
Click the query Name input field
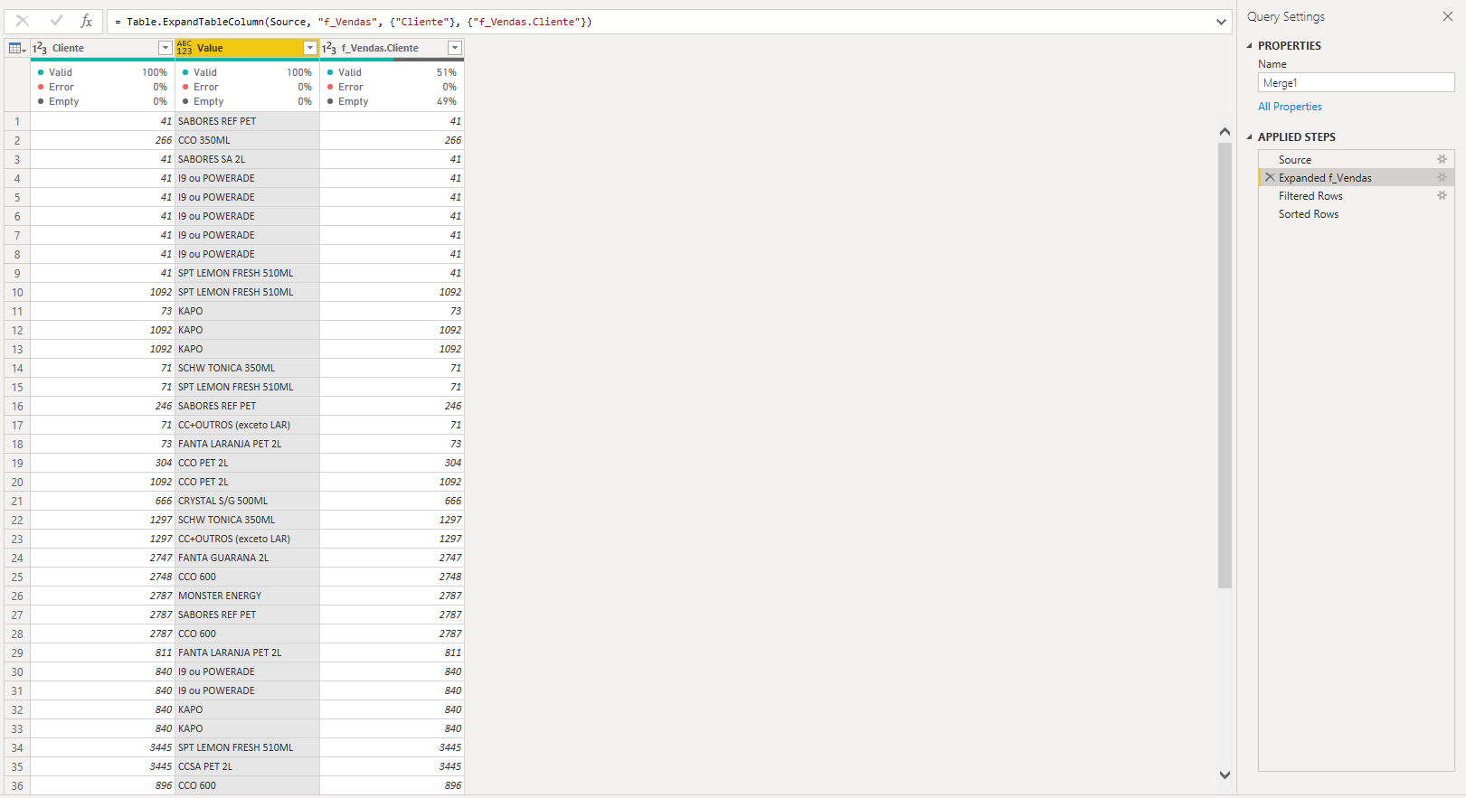[x=1356, y=82]
